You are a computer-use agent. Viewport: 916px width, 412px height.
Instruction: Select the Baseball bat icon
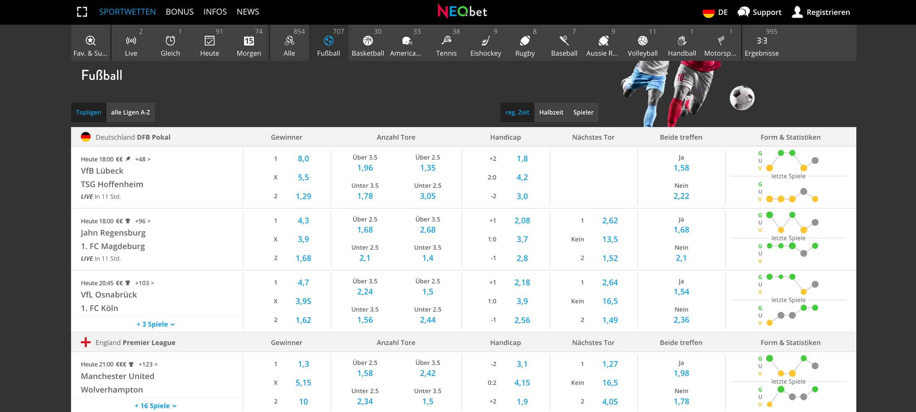[x=564, y=40]
